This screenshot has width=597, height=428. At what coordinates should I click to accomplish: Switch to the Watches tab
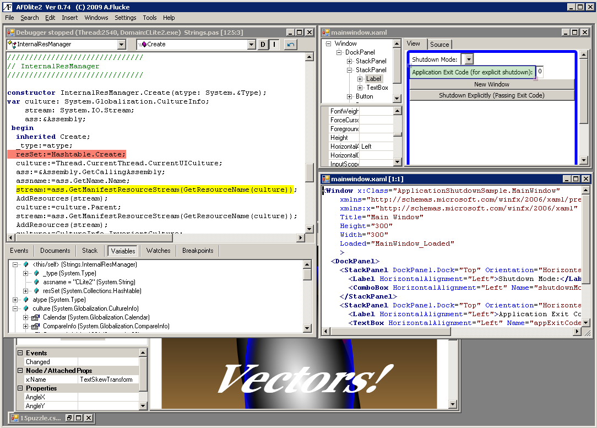coord(159,251)
